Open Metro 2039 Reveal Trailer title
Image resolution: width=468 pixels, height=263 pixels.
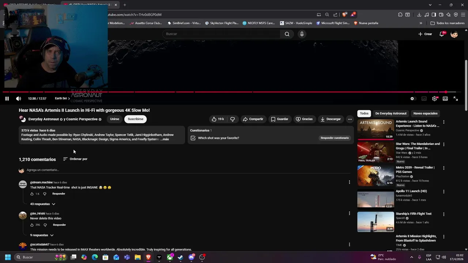pos(415,169)
